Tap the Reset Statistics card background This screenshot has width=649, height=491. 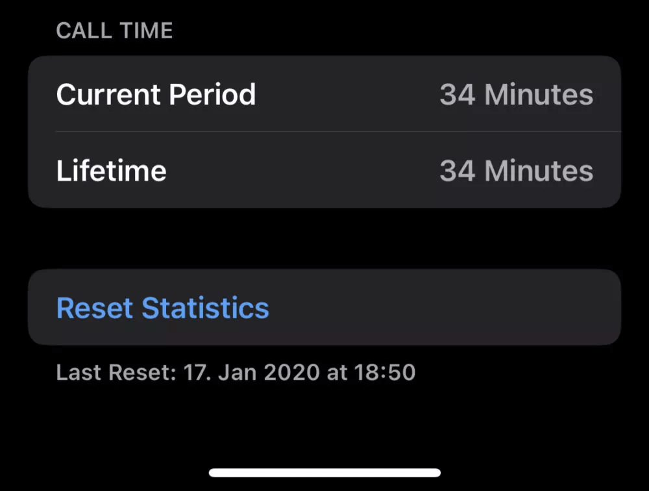pyautogui.click(x=454, y=307)
